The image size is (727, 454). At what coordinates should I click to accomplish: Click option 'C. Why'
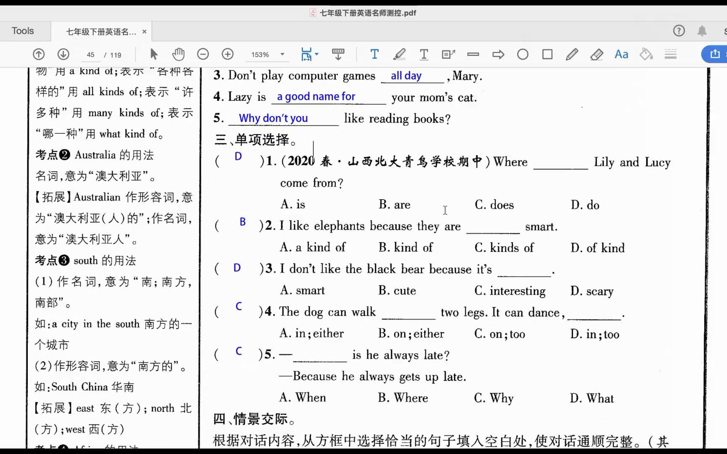point(494,398)
